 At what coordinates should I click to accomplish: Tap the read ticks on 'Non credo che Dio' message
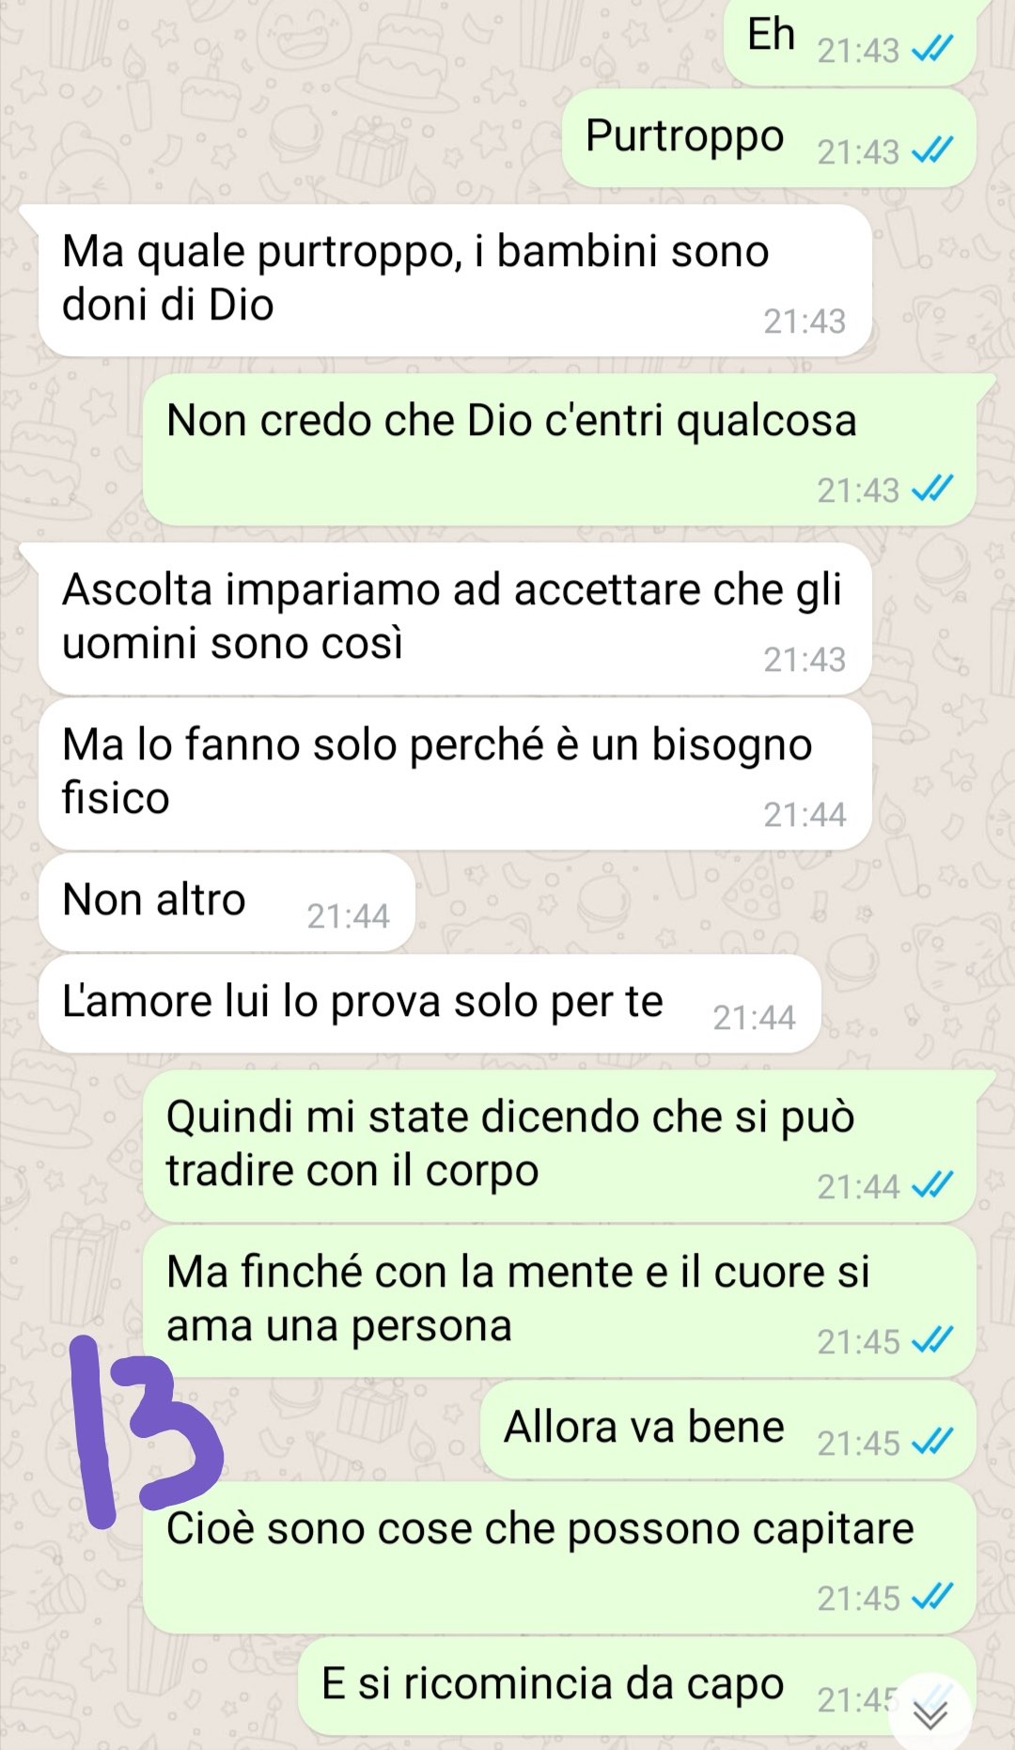[933, 489]
